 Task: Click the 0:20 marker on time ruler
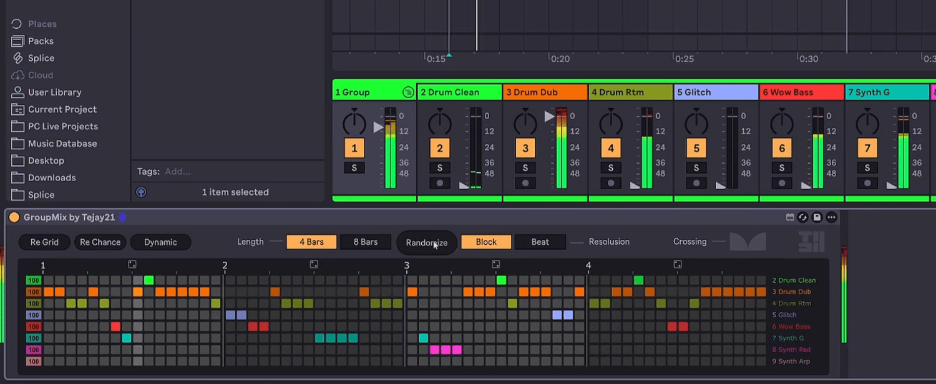560,59
